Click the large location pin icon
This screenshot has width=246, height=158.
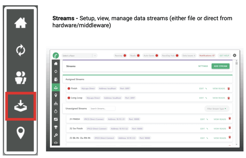(x=21, y=133)
